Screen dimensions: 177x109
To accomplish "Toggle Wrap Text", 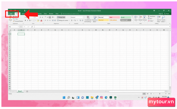I will (x=61, y=17).
